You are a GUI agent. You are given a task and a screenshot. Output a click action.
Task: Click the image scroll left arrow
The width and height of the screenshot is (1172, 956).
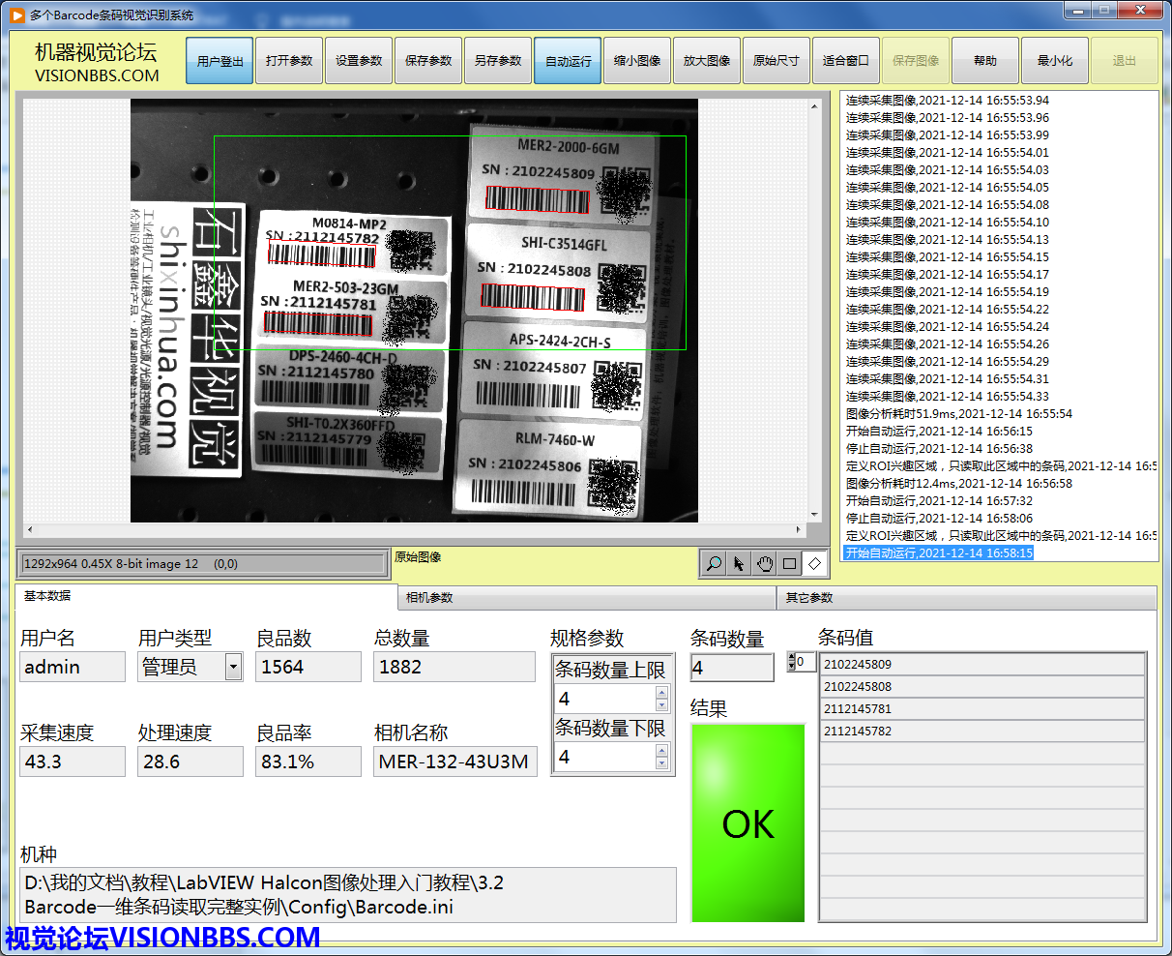point(29,529)
